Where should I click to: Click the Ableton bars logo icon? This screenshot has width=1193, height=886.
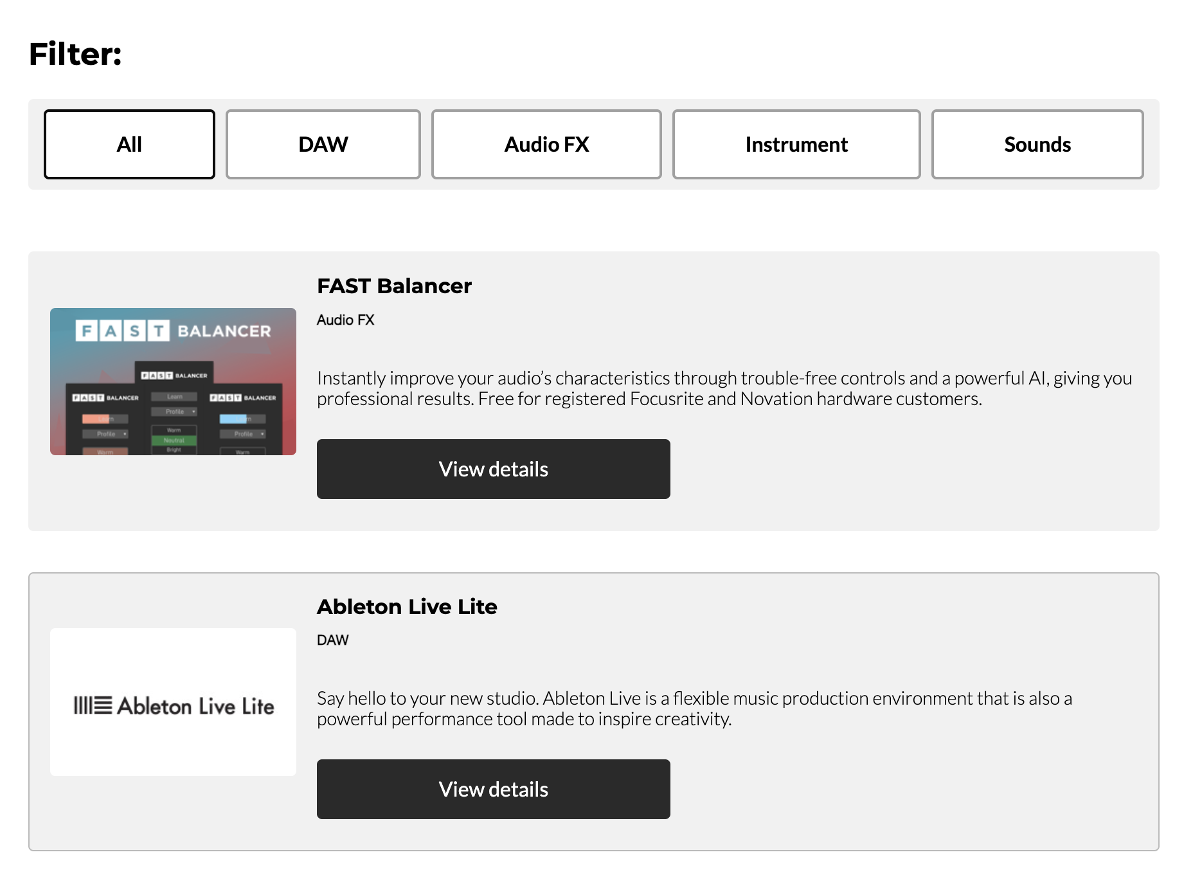tap(93, 705)
